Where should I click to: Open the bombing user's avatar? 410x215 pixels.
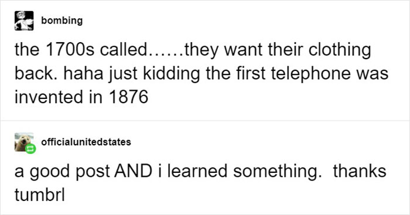tap(24, 21)
